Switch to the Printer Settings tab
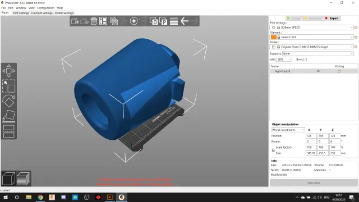Viewport: 359px width, 202px height. [64, 13]
